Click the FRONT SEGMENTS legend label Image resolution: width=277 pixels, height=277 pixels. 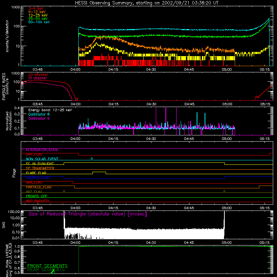pyautogui.click(x=47, y=266)
